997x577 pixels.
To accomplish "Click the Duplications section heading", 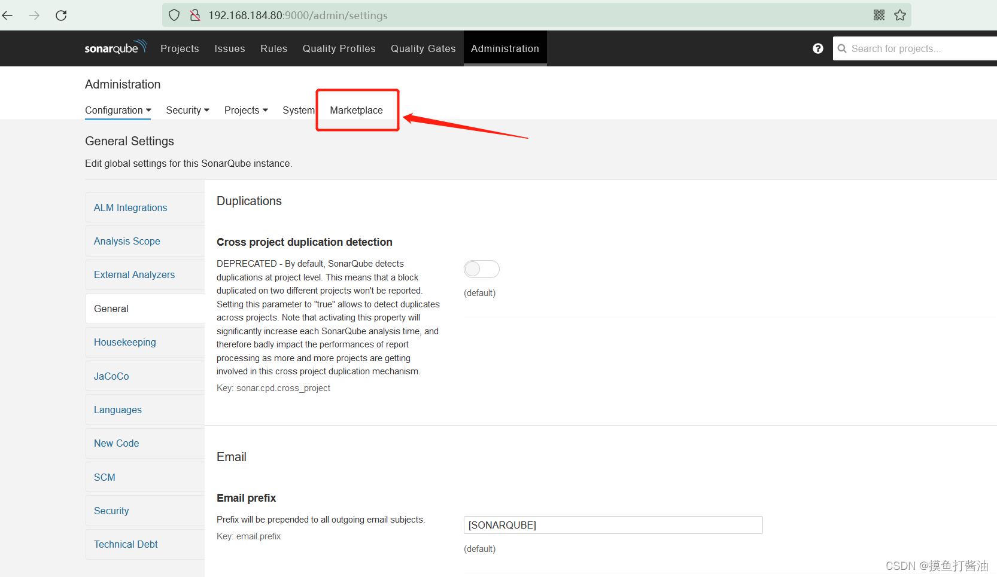I will coord(249,201).
